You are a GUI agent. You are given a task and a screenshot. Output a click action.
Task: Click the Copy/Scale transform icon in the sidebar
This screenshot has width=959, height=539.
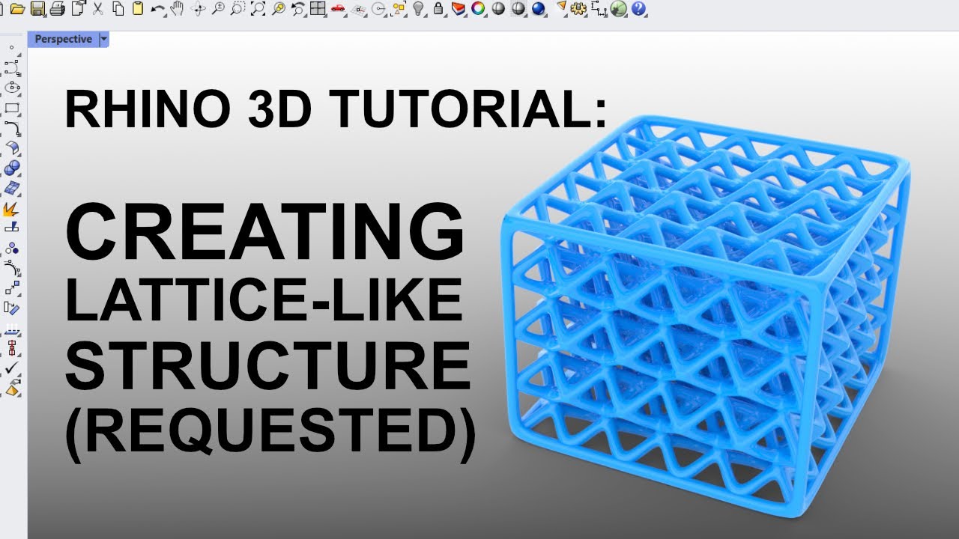(12, 308)
